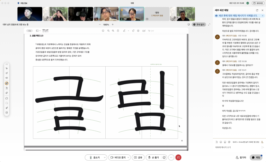This screenshot has width=266, height=162.
Task: Undo the last annotation
Action: click(7, 98)
